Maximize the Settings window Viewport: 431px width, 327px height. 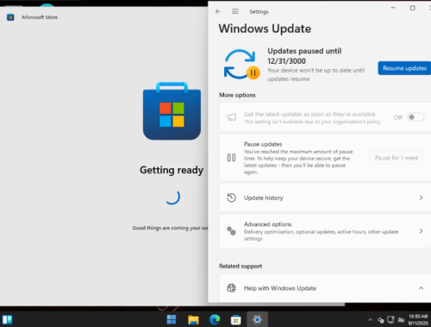412,8
